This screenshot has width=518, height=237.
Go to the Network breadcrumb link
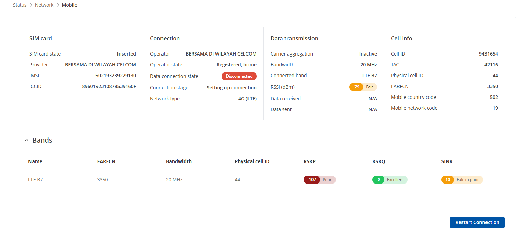coord(44,5)
